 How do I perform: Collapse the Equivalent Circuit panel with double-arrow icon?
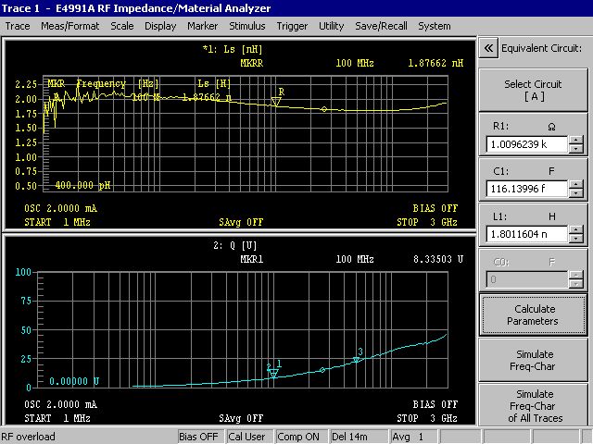click(x=487, y=48)
